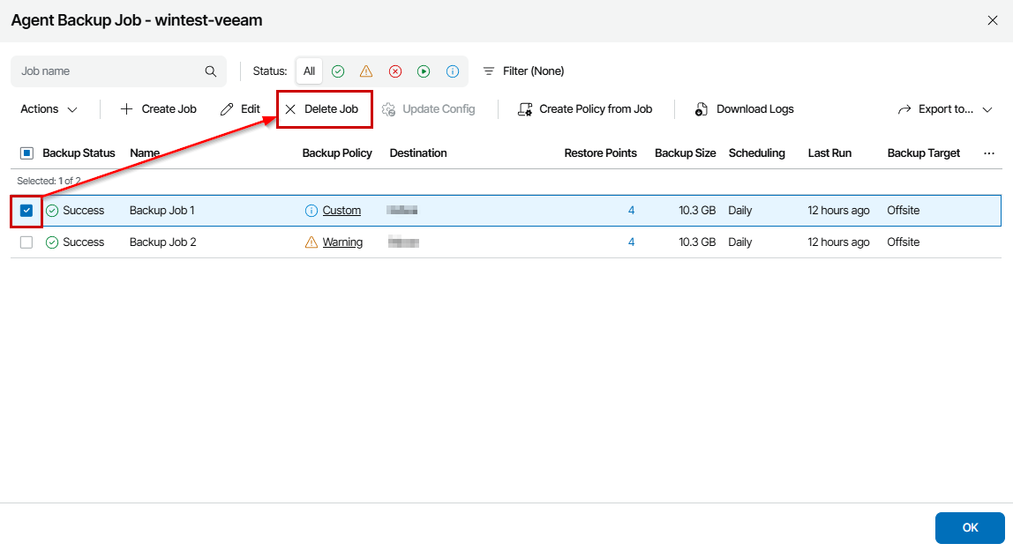This screenshot has height=551, width=1013.
Task: Open the column options ellipsis menu
Action: click(988, 153)
